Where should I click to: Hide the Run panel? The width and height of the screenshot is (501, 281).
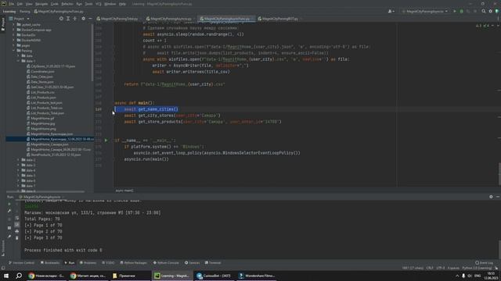(498, 197)
